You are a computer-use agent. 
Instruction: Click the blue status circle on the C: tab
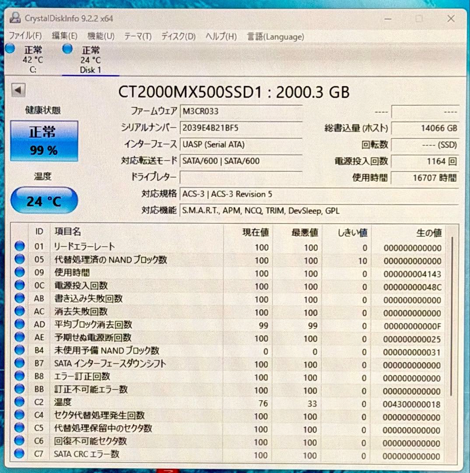coord(10,48)
